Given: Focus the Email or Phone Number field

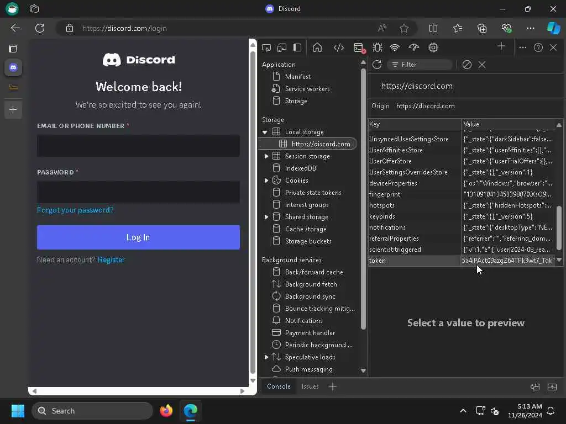Looking at the screenshot, I should (x=138, y=146).
